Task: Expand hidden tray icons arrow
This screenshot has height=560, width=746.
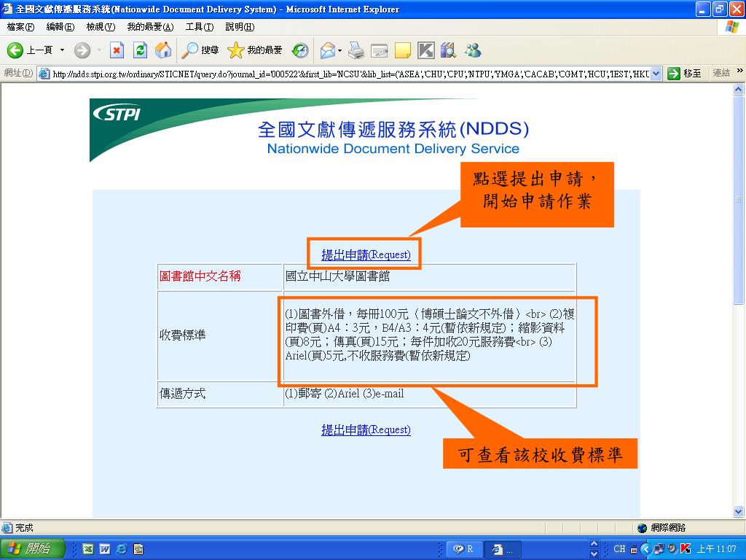Action: [645, 549]
